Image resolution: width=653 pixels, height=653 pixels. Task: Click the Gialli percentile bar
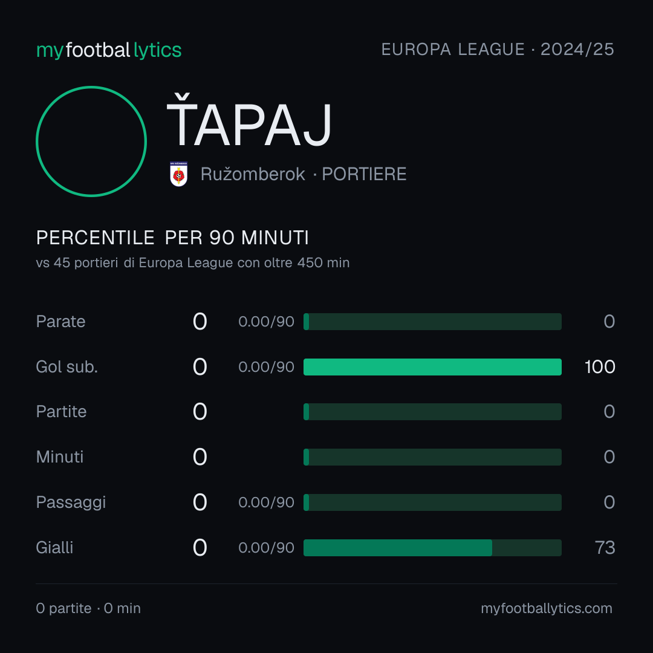pyautogui.click(x=432, y=548)
